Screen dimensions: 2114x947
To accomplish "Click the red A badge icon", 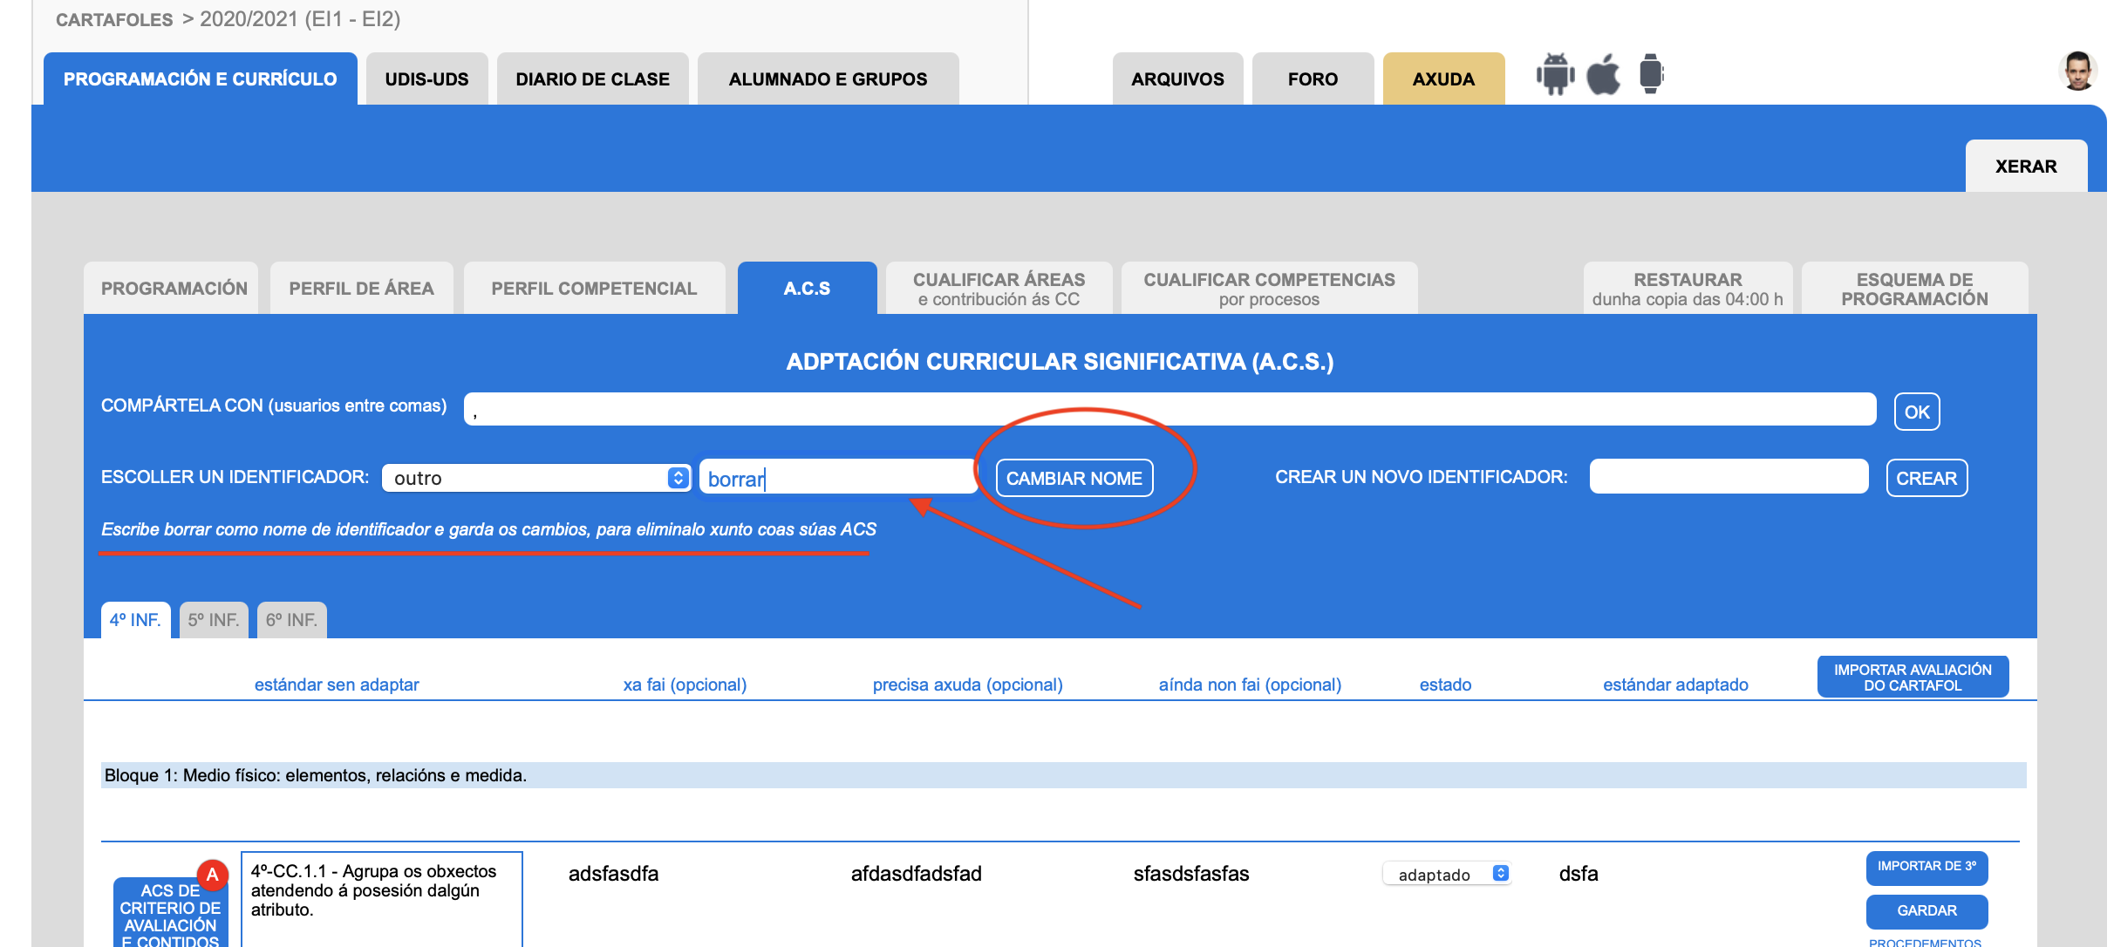I will pos(212,875).
